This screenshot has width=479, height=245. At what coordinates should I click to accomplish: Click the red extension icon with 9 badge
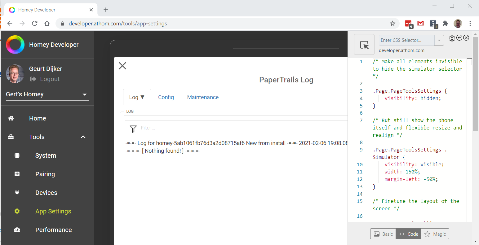409,24
